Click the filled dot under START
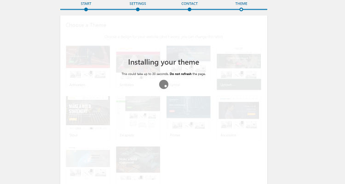 (x=86, y=9)
